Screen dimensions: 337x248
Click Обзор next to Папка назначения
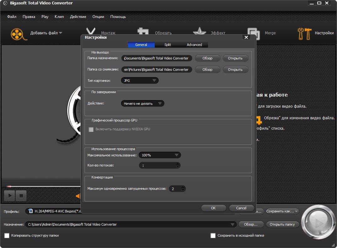tap(207, 58)
